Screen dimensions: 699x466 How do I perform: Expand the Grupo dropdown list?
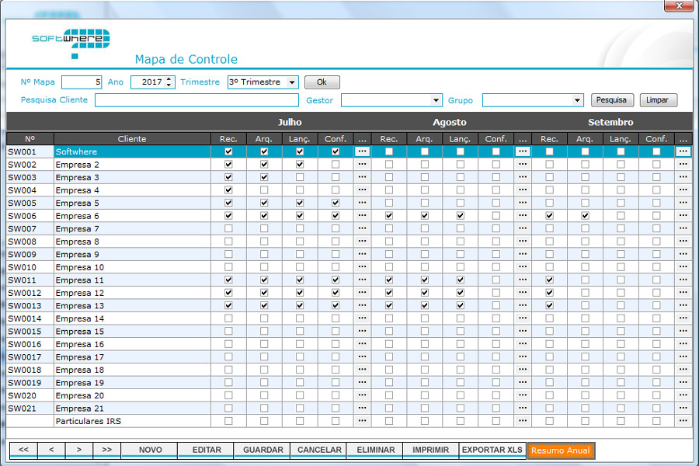click(577, 100)
